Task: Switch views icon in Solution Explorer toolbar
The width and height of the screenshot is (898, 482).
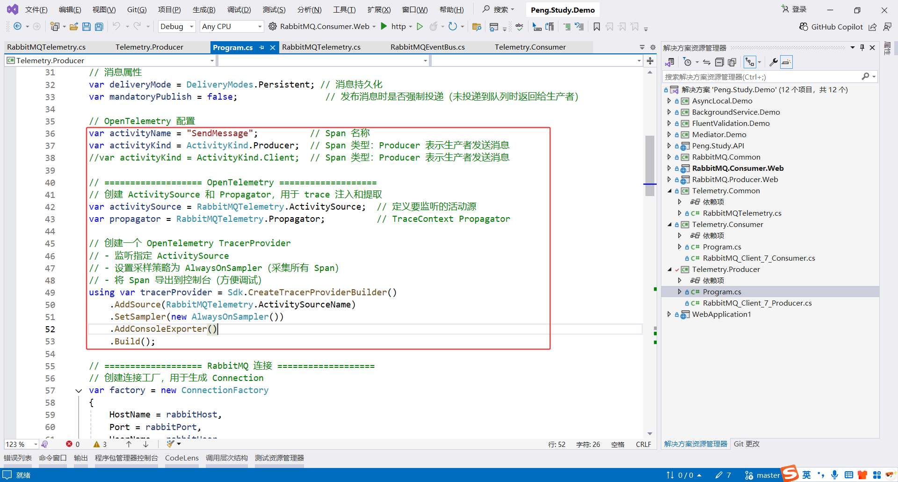Action: click(x=670, y=62)
